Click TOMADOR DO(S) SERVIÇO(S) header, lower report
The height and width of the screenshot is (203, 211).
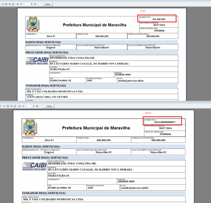[44, 193]
